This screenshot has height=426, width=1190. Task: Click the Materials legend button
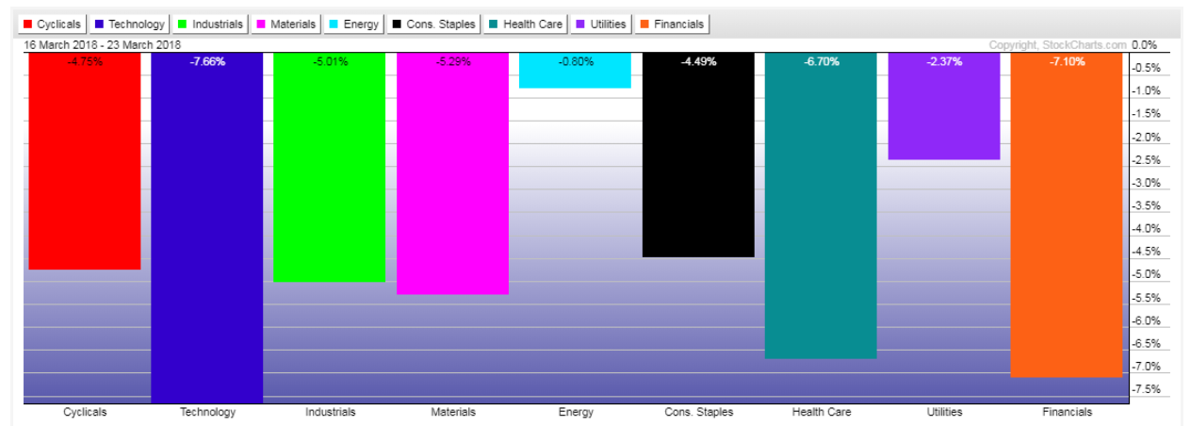pyautogui.click(x=285, y=24)
